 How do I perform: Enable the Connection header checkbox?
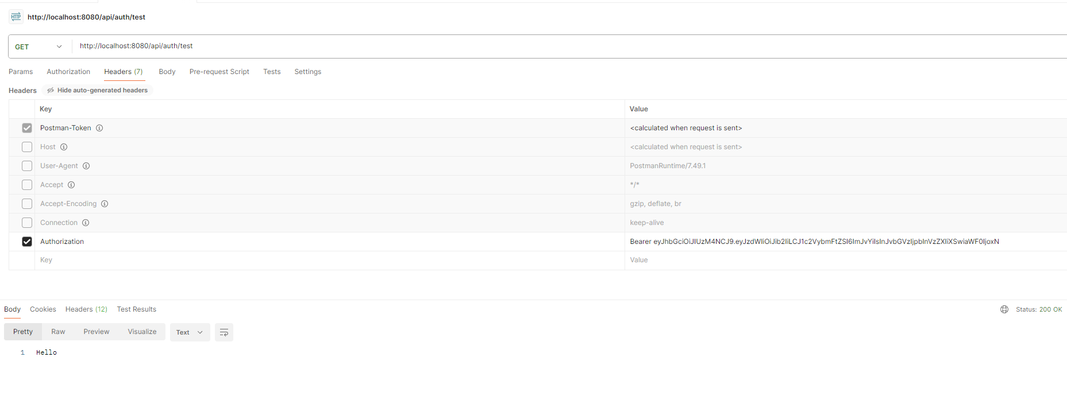point(27,223)
